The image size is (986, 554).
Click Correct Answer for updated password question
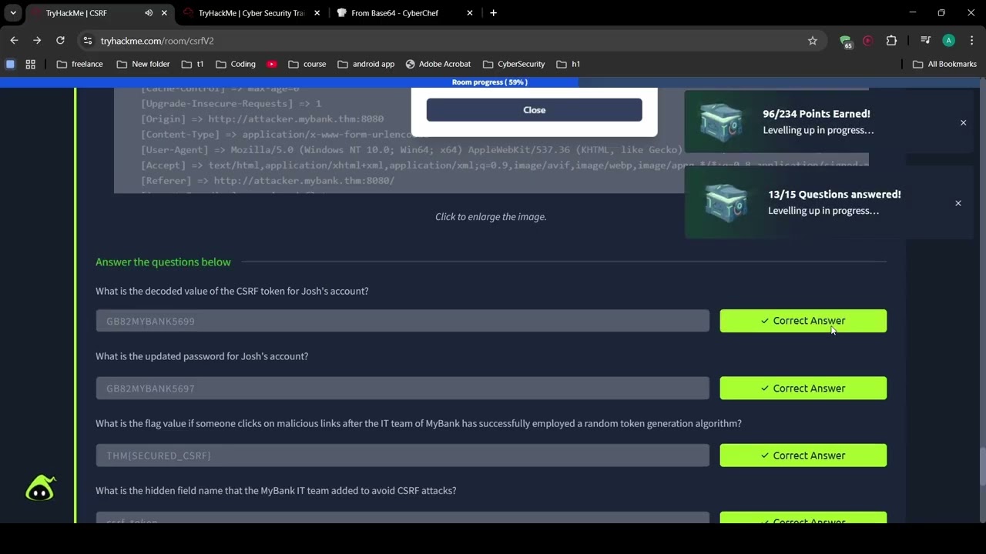pos(803,388)
